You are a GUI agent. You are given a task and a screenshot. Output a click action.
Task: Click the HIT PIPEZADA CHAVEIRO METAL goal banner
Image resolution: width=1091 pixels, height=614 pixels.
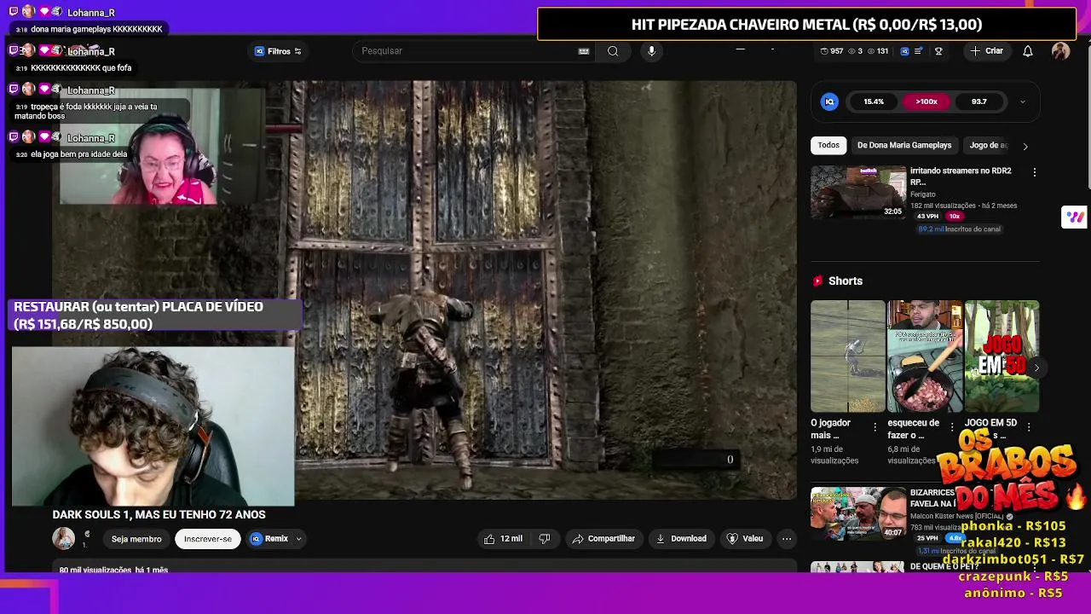tap(806, 25)
